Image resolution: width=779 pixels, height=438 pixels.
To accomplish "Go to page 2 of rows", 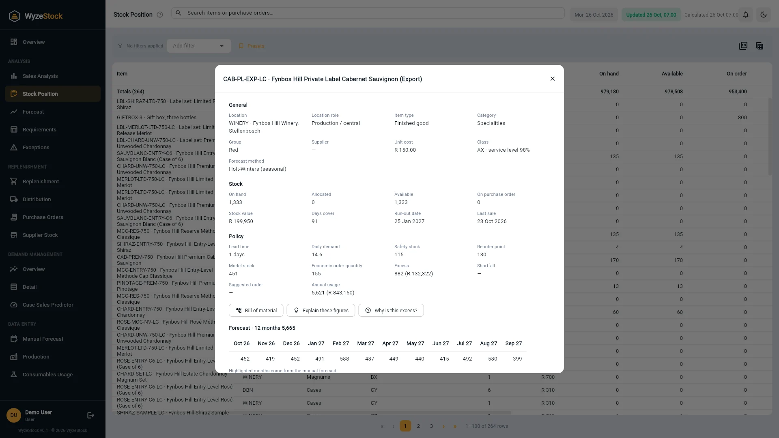I will pyautogui.click(x=418, y=426).
